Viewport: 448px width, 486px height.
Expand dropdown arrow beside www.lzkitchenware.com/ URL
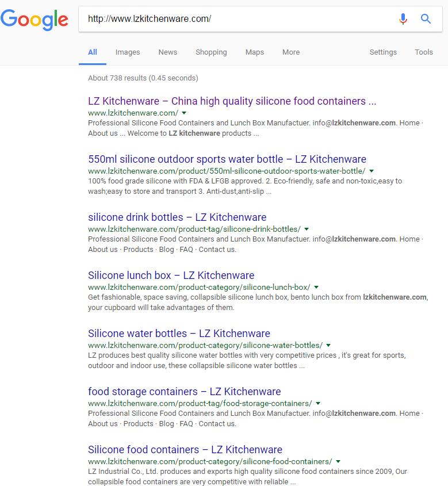pos(184,113)
